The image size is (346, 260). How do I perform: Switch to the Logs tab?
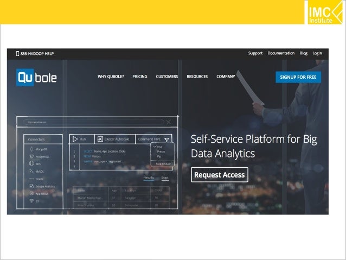click(165, 177)
